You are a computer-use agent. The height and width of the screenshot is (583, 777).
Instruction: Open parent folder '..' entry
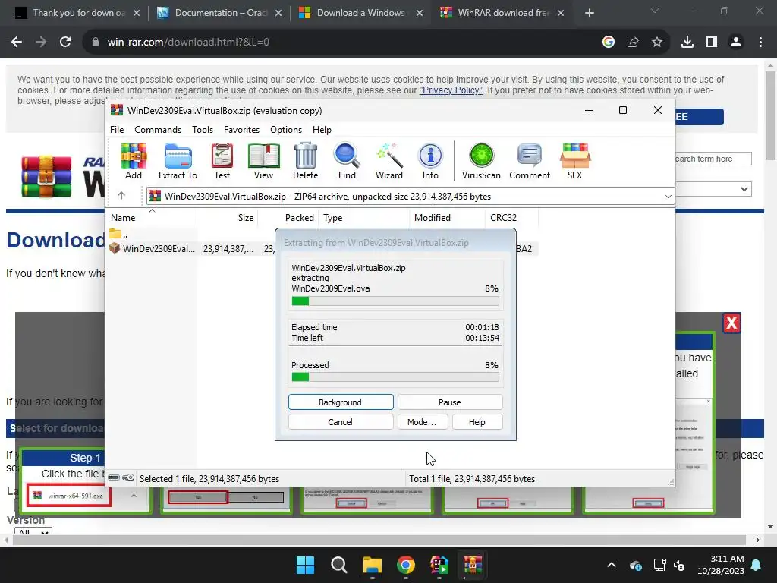pyautogui.click(x=119, y=234)
